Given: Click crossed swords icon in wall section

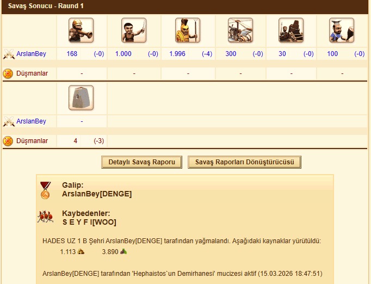Looking at the screenshot, I should pos(9,121).
